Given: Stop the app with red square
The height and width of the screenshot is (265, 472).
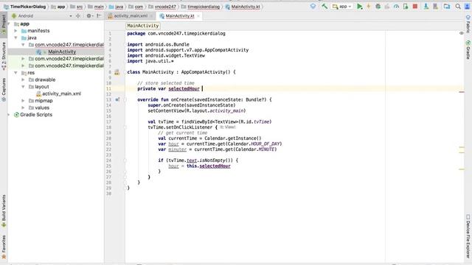Looking at the screenshot, I should pos(414,7).
